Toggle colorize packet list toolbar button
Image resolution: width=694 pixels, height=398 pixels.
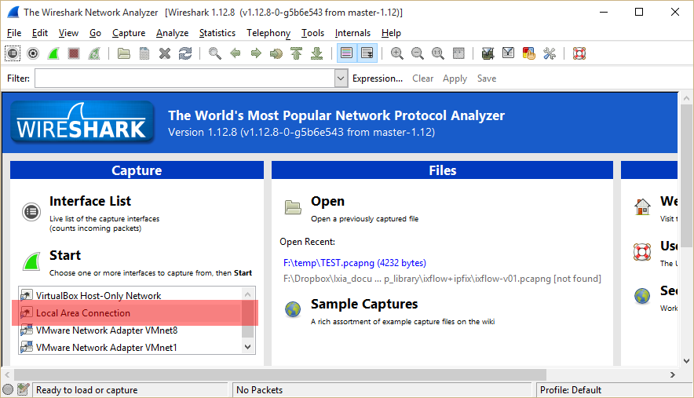(x=346, y=53)
